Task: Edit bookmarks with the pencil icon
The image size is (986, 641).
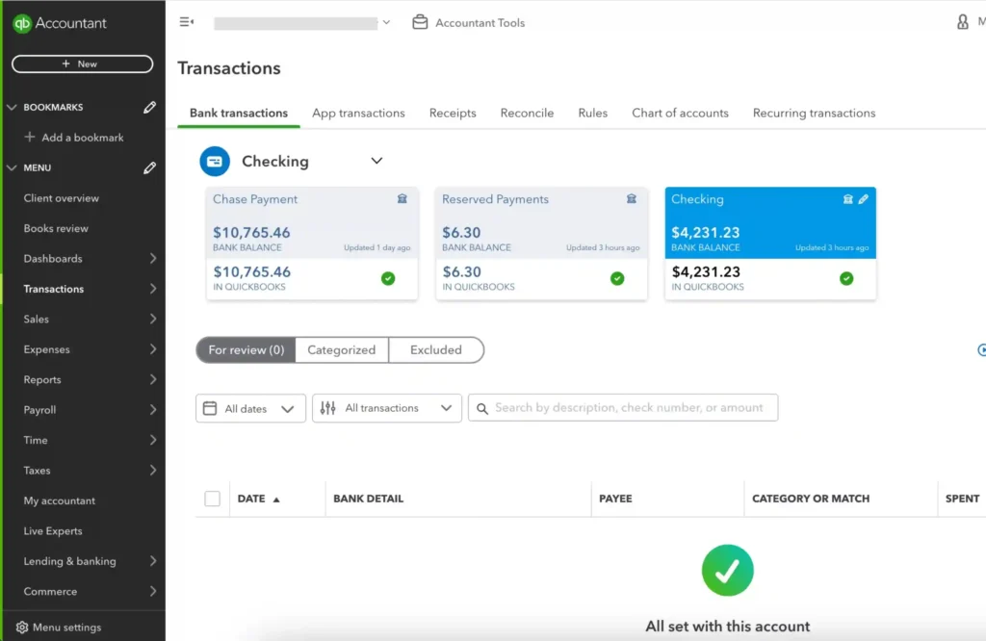Action: [149, 108]
